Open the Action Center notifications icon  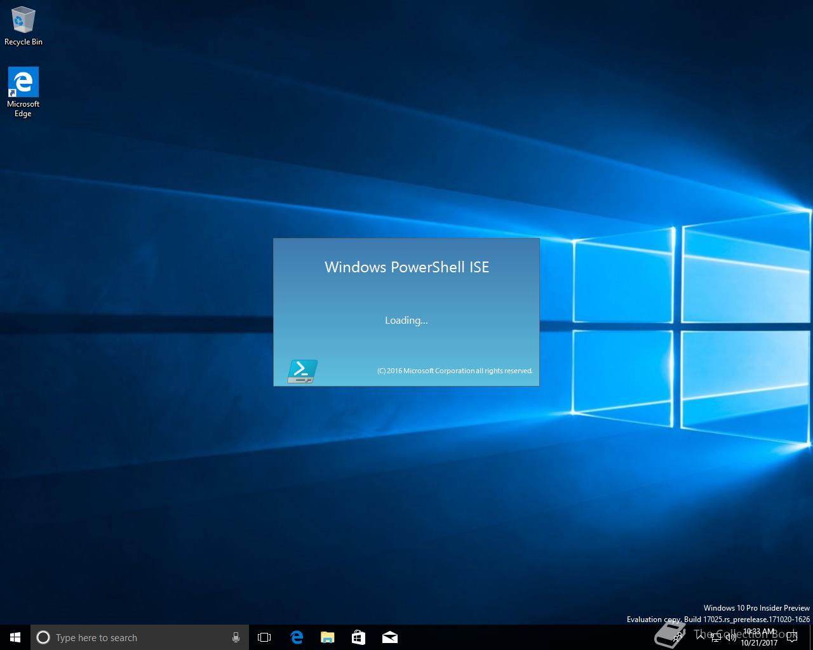click(793, 637)
